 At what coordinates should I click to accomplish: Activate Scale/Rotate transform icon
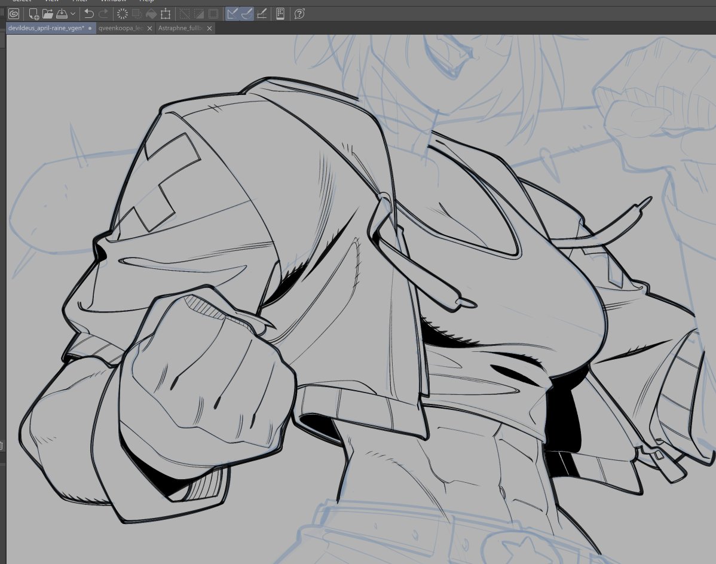[166, 14]
